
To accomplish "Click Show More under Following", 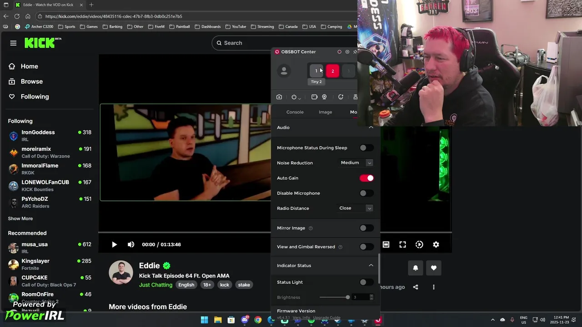I will [20, 218].
